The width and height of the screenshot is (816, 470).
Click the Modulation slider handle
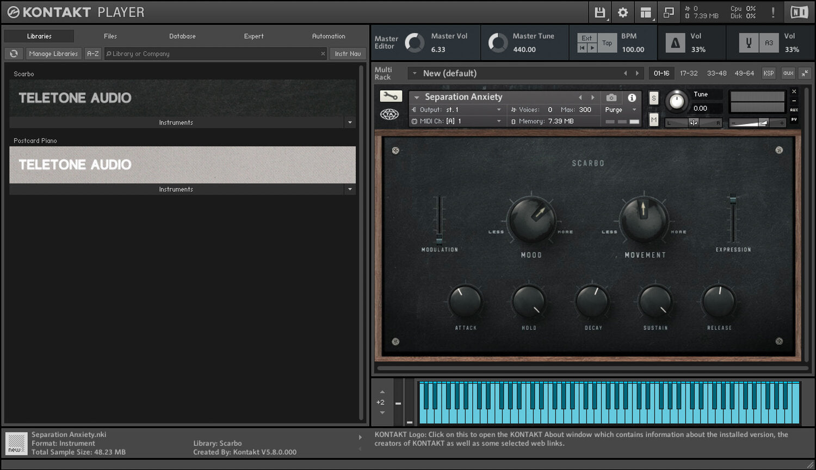click(439, 239)
